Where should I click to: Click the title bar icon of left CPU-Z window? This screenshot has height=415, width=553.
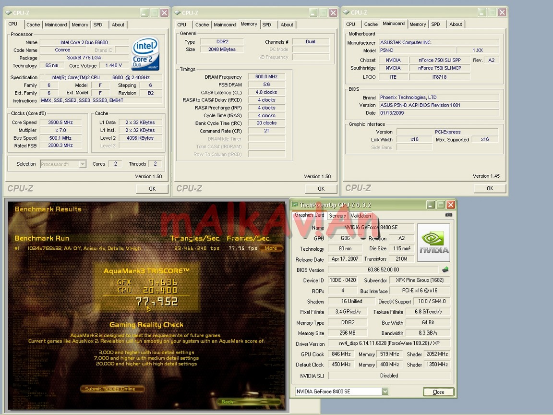pyautogui.click(x=8, y=13)
